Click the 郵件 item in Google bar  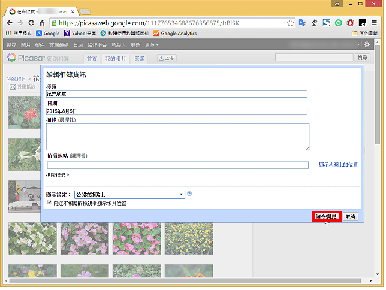40,45
